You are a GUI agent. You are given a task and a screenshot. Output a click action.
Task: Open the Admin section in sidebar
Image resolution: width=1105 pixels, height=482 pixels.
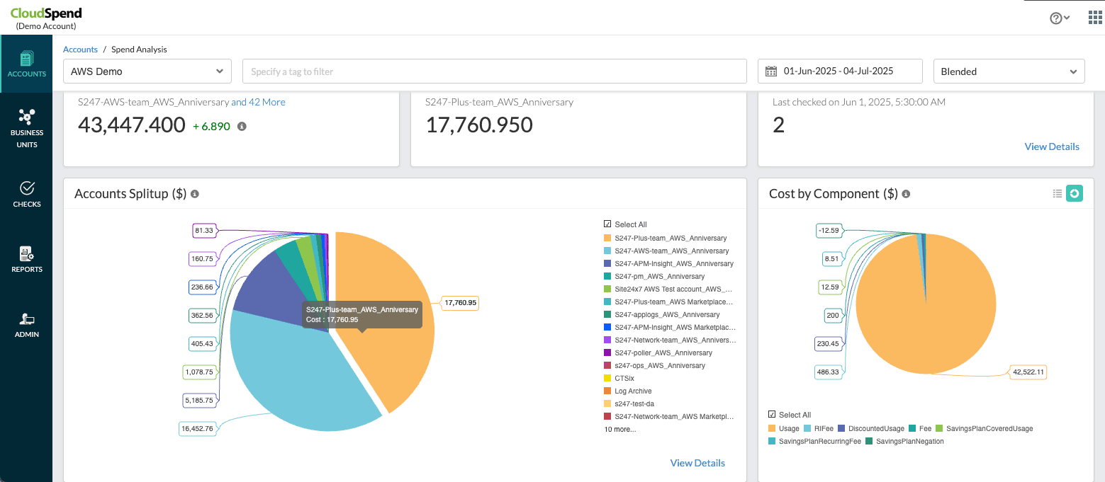(x=26, y=324)
